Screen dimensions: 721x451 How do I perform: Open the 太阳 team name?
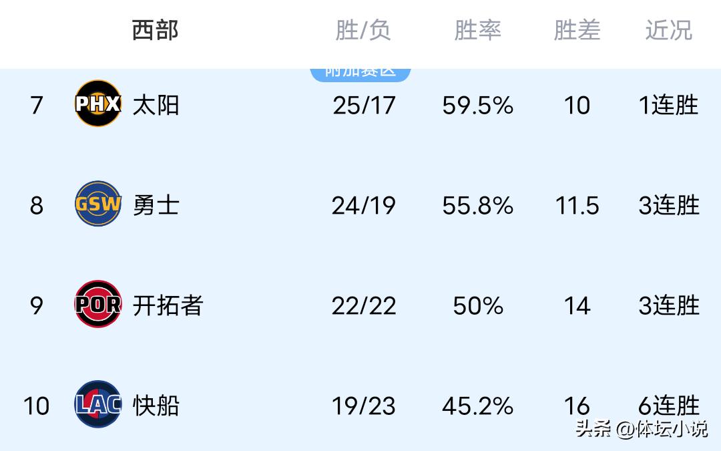coord(156,105)
